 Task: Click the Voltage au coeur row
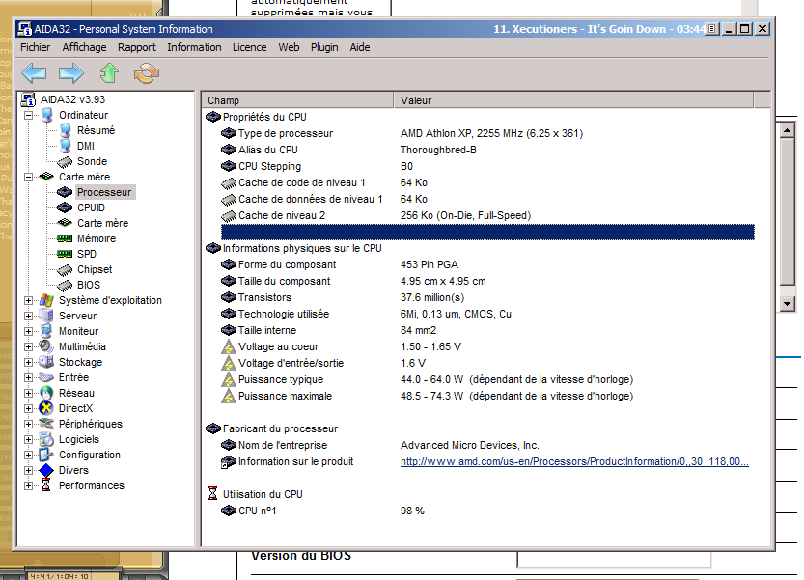pos(487,346)
